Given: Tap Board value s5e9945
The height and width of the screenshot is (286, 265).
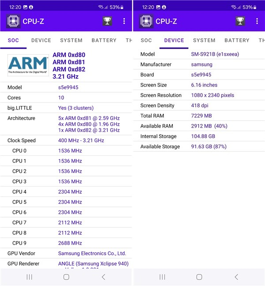Looking at the screenshot, I should tap(201, 75).
